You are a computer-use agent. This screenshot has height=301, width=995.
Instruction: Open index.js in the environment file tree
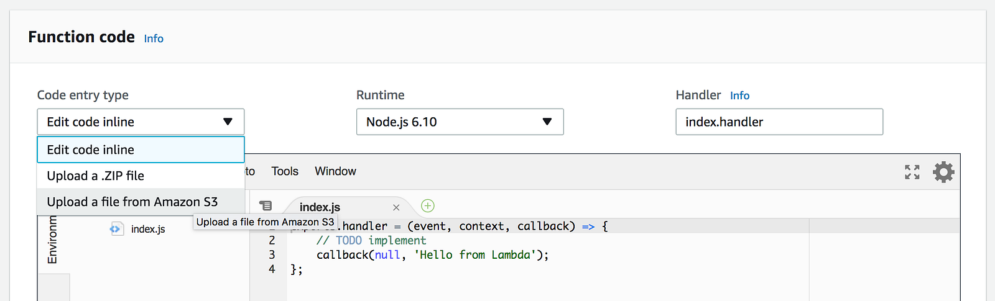point(148,229)
